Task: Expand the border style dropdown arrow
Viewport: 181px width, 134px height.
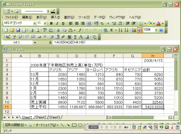Action: (145, 23)
